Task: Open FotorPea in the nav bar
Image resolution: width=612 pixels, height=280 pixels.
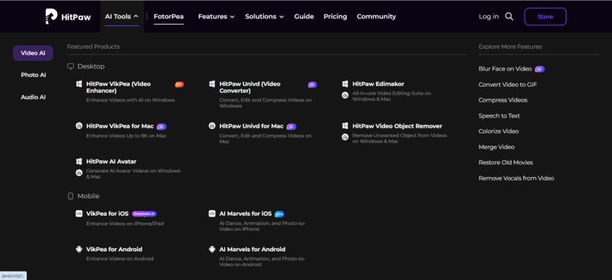Action: (x=169, y=16)
